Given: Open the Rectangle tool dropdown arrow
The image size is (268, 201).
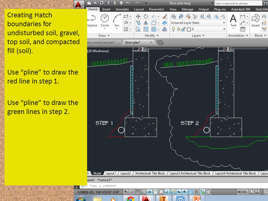Looking at the screenshot, I should pos(130,16).
